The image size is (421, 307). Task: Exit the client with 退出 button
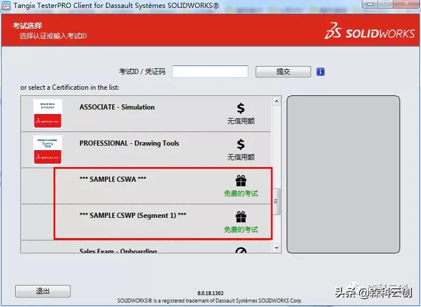click(x=43, y=291)
